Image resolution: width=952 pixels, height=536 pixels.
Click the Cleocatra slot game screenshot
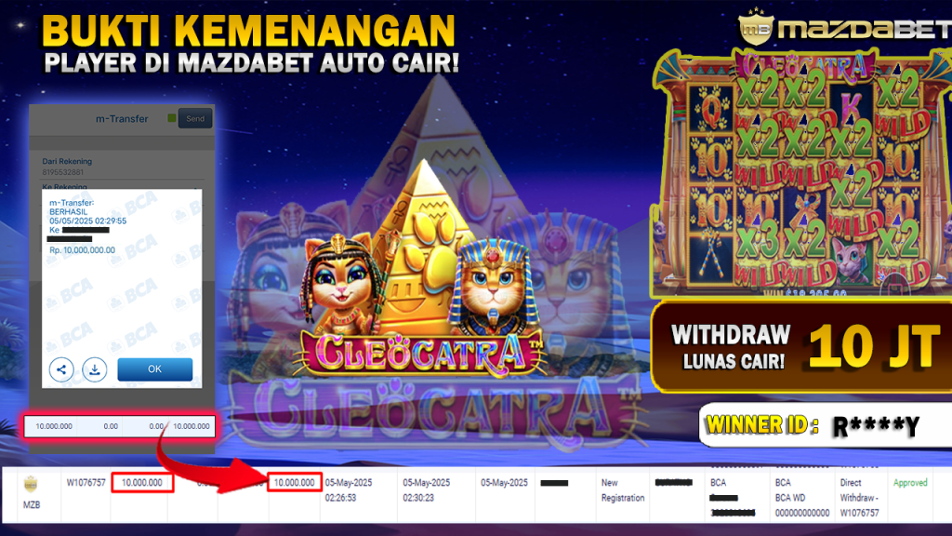801,173
